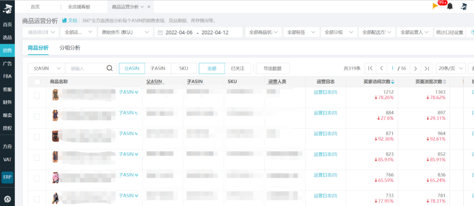Open the 全部配送方式 dropdown
Image resolution: width=474 pixels, height=206 pixels.
(x=377, y=32)
